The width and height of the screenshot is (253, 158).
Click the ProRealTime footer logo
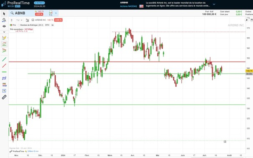point(17,151)
